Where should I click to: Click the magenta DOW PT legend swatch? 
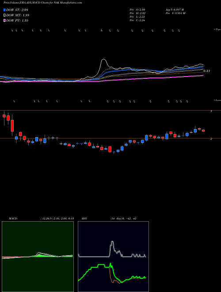(x=4, y=20)
